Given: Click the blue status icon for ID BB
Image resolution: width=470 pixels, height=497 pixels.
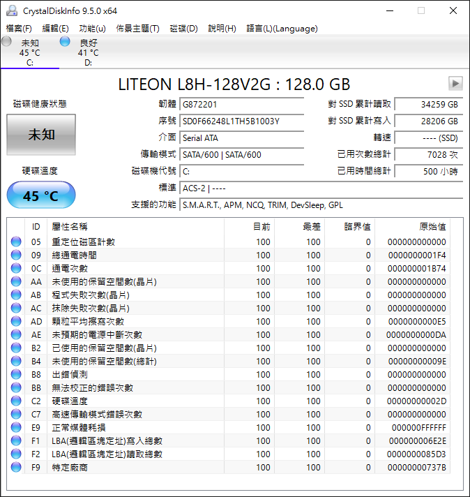Looking at the screenshot, I should coord(16,387).
